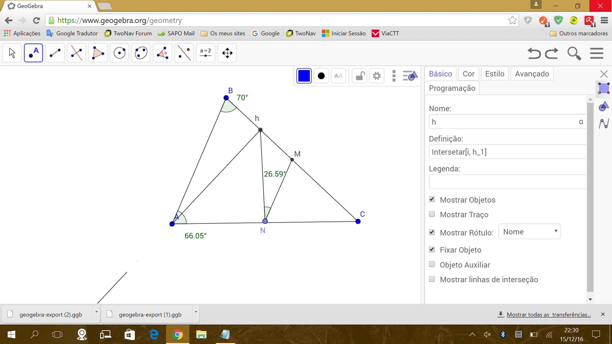This screenshot has height=344, width=612.
Task: Select the Move Graphics View tool
Action: coord(227,53)
